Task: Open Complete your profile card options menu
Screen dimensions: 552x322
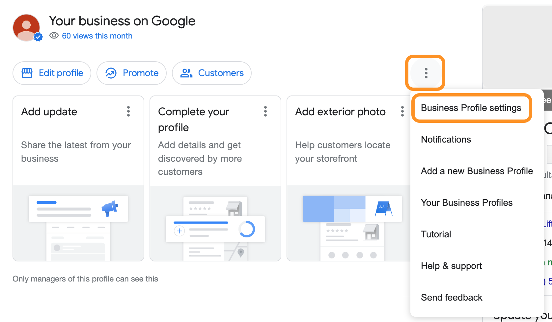Action: 265,111
